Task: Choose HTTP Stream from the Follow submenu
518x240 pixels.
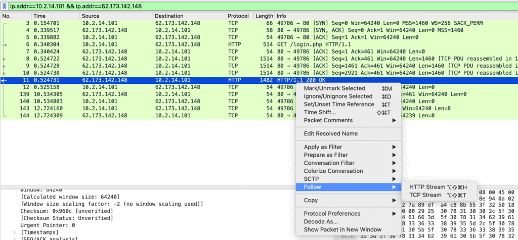Action: point(427,187)
